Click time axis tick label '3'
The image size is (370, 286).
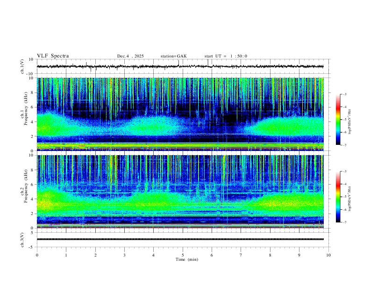(x=124, y=255)
